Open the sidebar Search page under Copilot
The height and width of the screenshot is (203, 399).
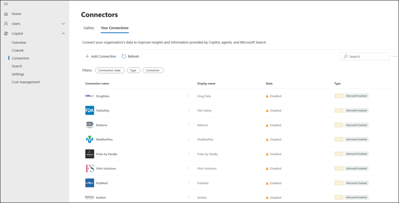[x=17, y=66]
